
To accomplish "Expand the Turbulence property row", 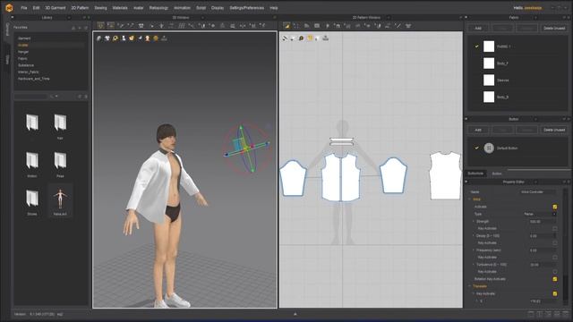I will [x=474, y=265].
